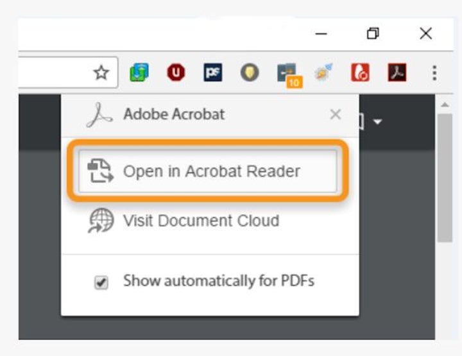Click the satellite extension icon

click(323, 72)
